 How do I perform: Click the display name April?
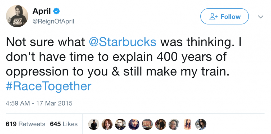tap(41, 11)
